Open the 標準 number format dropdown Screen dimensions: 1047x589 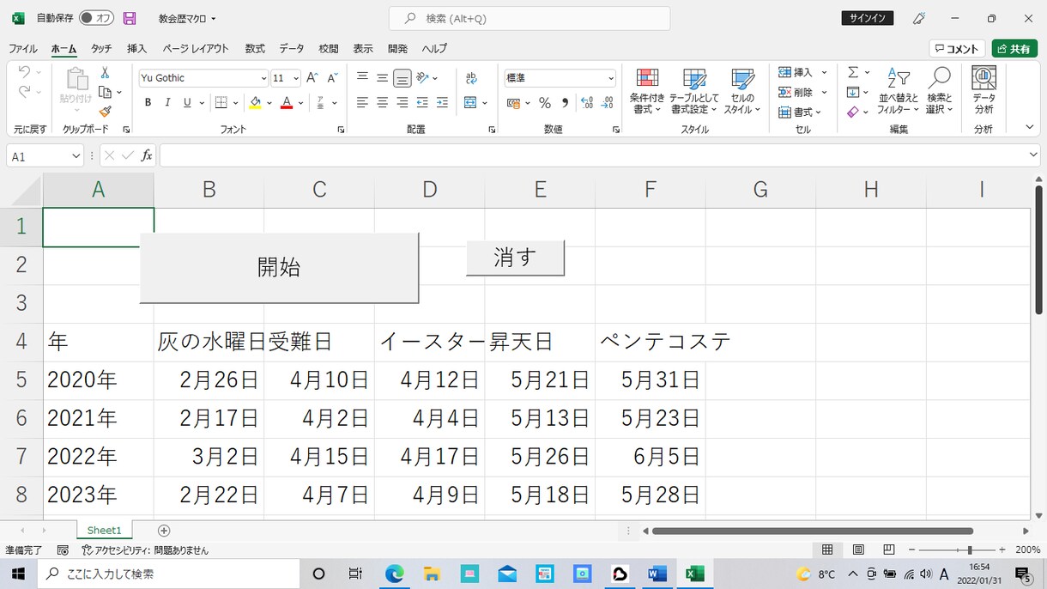point(611,78)
